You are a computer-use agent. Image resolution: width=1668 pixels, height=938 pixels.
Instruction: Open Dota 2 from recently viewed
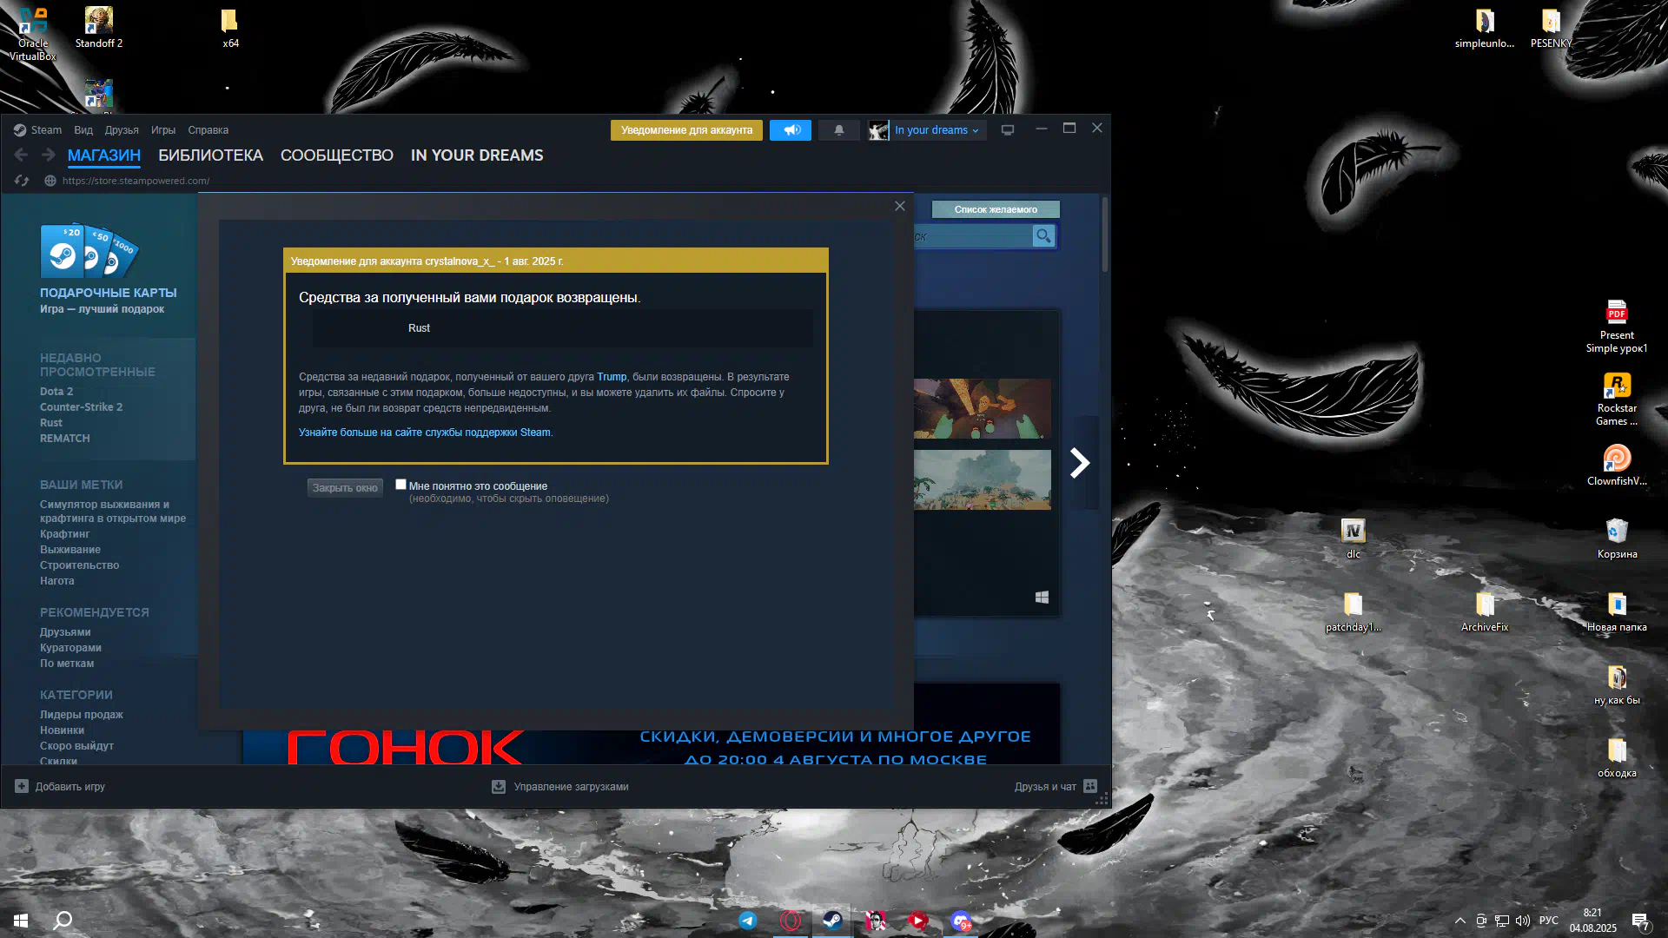point(56,392)
